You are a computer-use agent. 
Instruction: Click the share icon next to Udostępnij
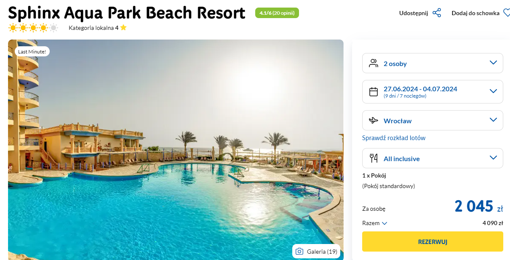pos(437,13)
